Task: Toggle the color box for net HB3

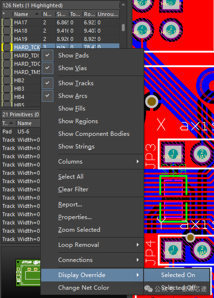Action: coord(7,89)
